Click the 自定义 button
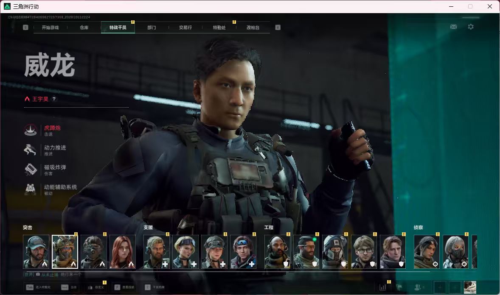 click(96, 287)
